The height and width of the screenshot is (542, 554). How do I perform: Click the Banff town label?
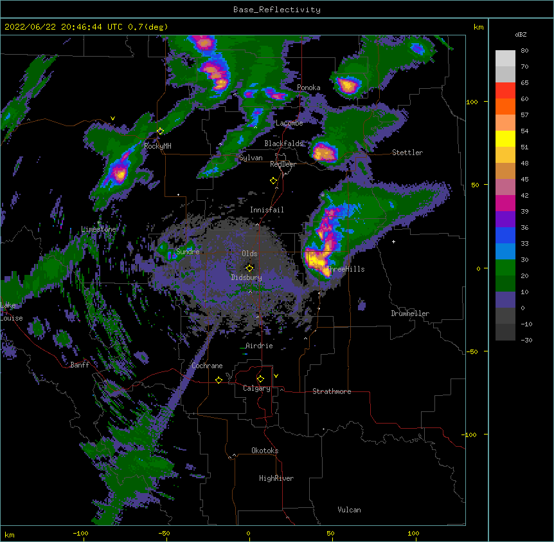click(80, 365)
